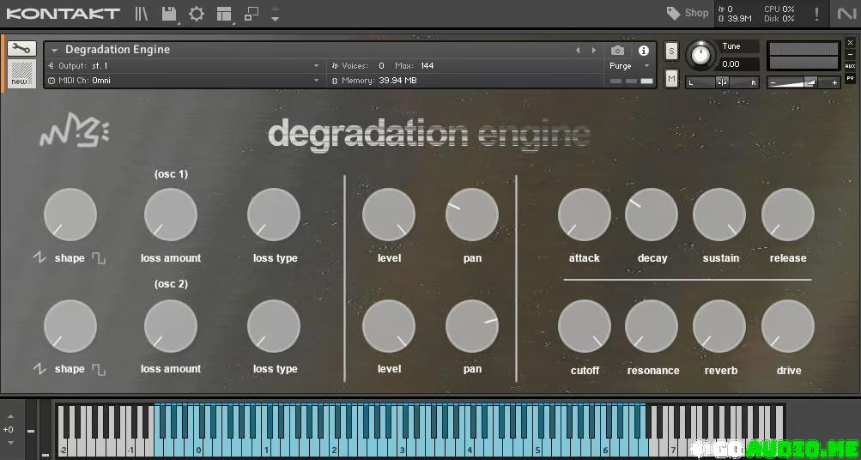
Task: Decrease volume with minus button
Action: (773, 82)
